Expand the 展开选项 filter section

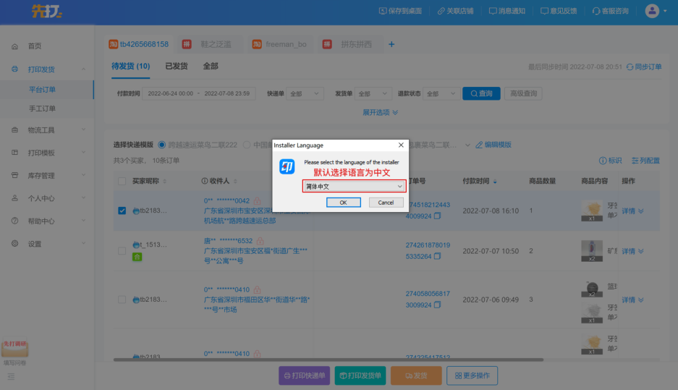tap(380, 112)
